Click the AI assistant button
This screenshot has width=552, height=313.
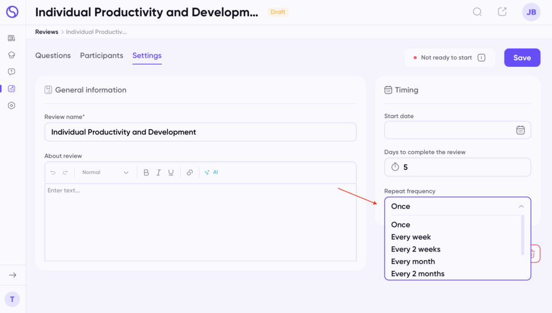(x=211, y=172)
